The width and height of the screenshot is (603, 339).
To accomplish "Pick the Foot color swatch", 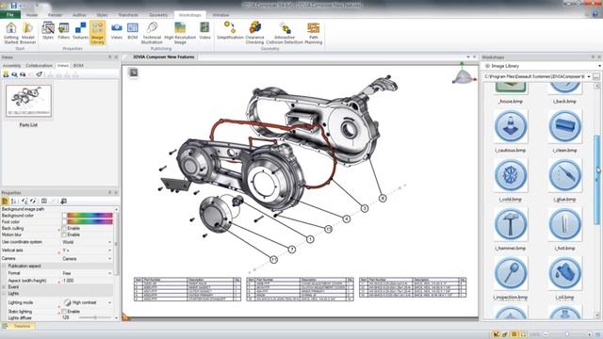I will [x=90, y=222].
